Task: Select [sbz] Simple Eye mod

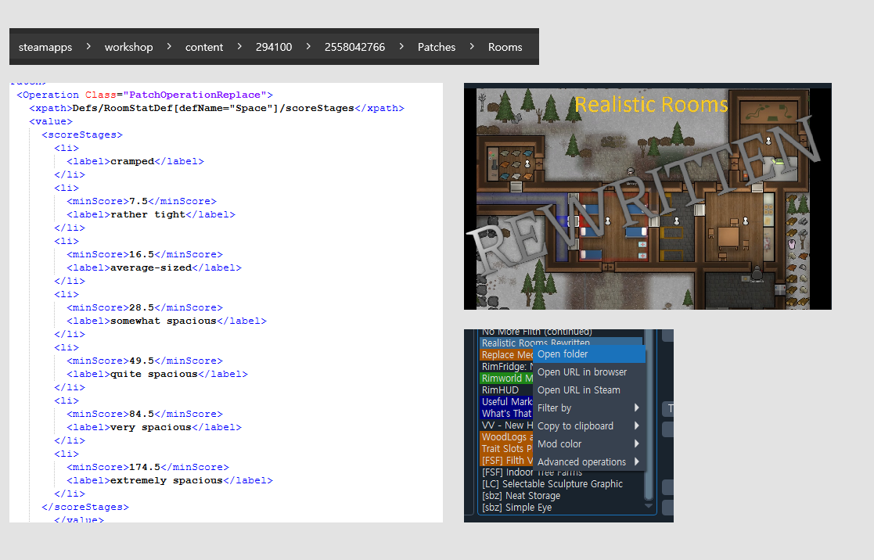Action: [516, 507]
